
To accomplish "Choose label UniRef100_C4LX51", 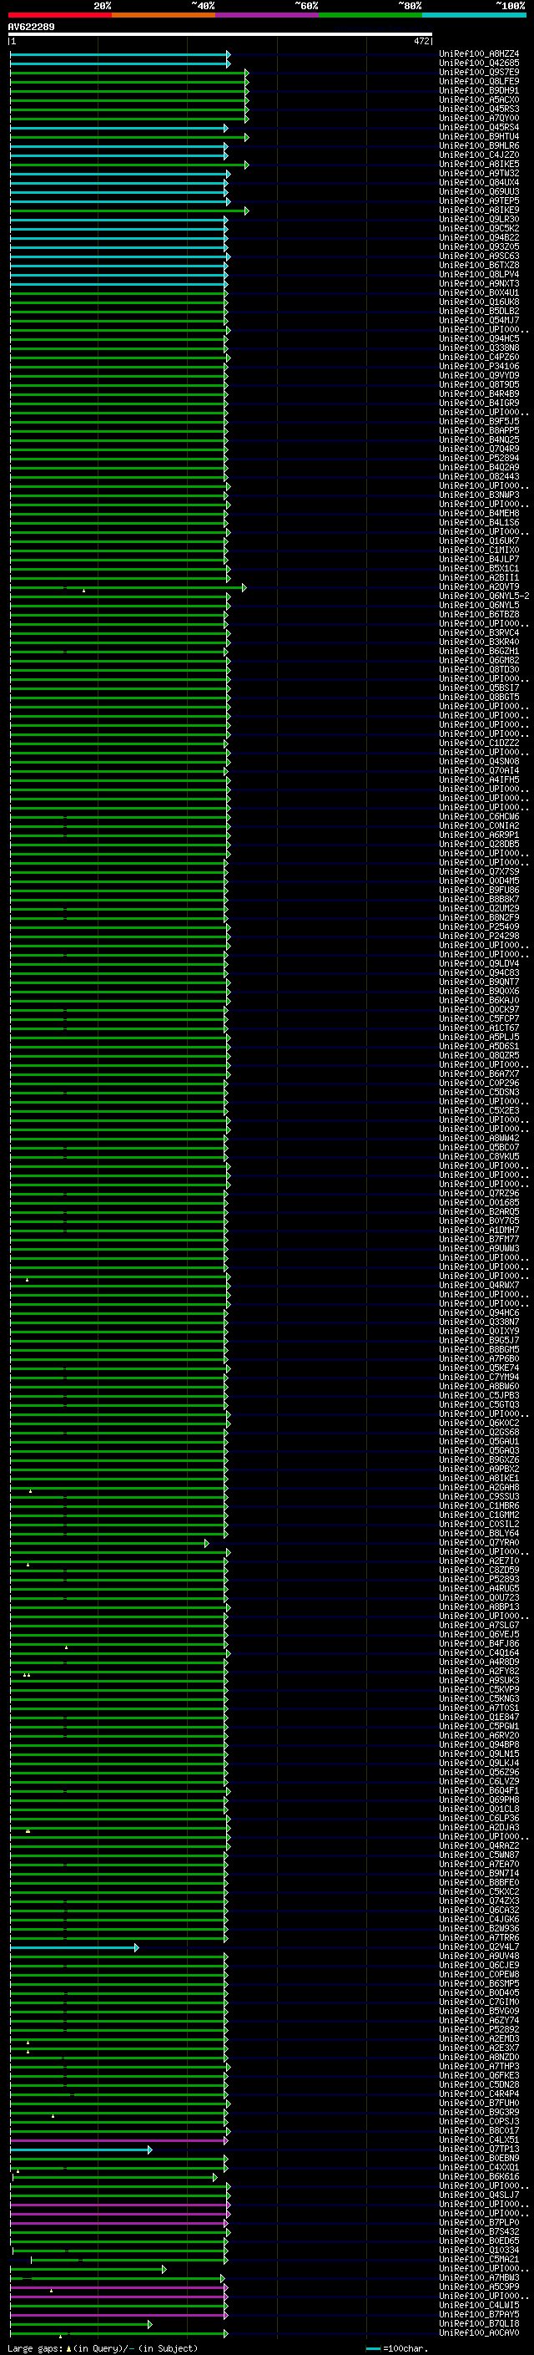I will (x=479, y=2140).
